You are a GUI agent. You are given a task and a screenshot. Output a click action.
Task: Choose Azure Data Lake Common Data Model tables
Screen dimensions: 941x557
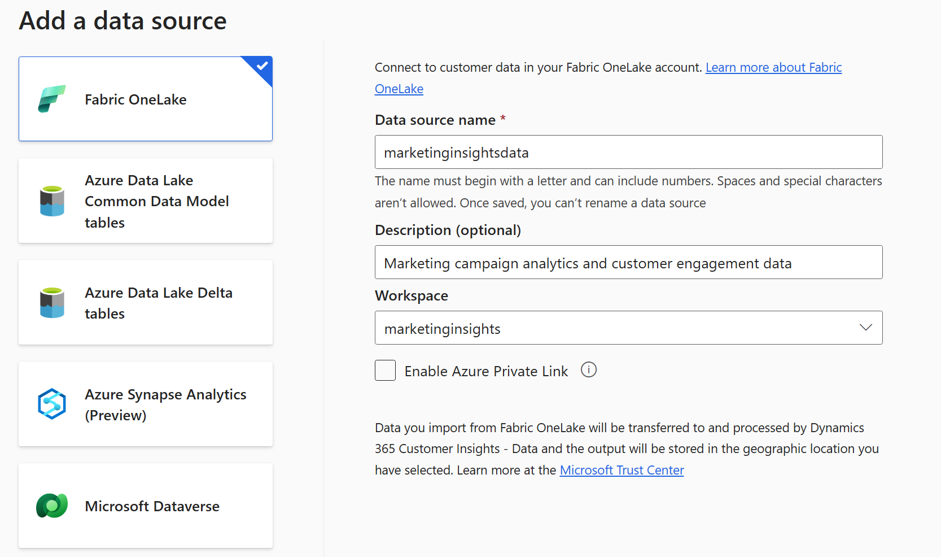[x=146, y=201]
